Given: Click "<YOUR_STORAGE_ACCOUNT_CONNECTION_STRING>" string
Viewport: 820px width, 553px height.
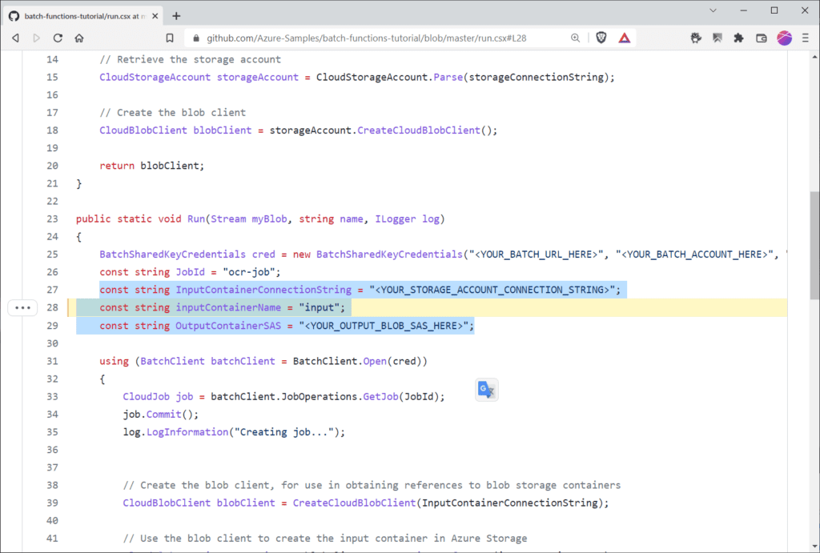Looking at the screenshot, I should point(492,290).
